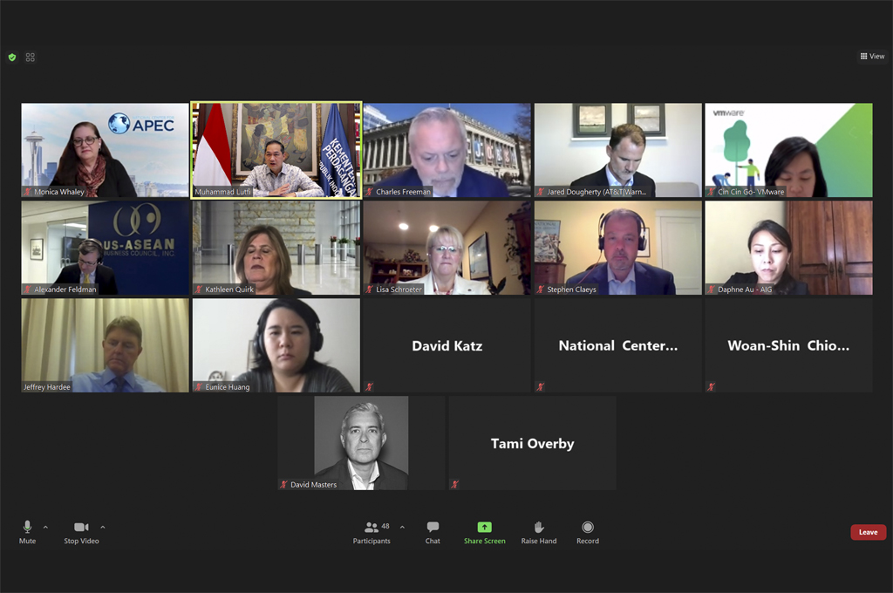The image size is (893, 593).
Task: Click the Share Screen icon
Action: click(484, 527)
